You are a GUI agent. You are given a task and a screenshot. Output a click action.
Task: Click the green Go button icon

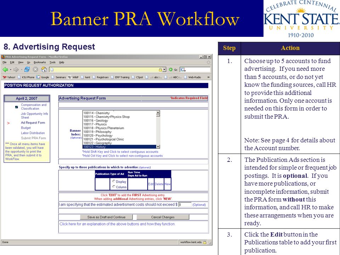coord(171,70)
